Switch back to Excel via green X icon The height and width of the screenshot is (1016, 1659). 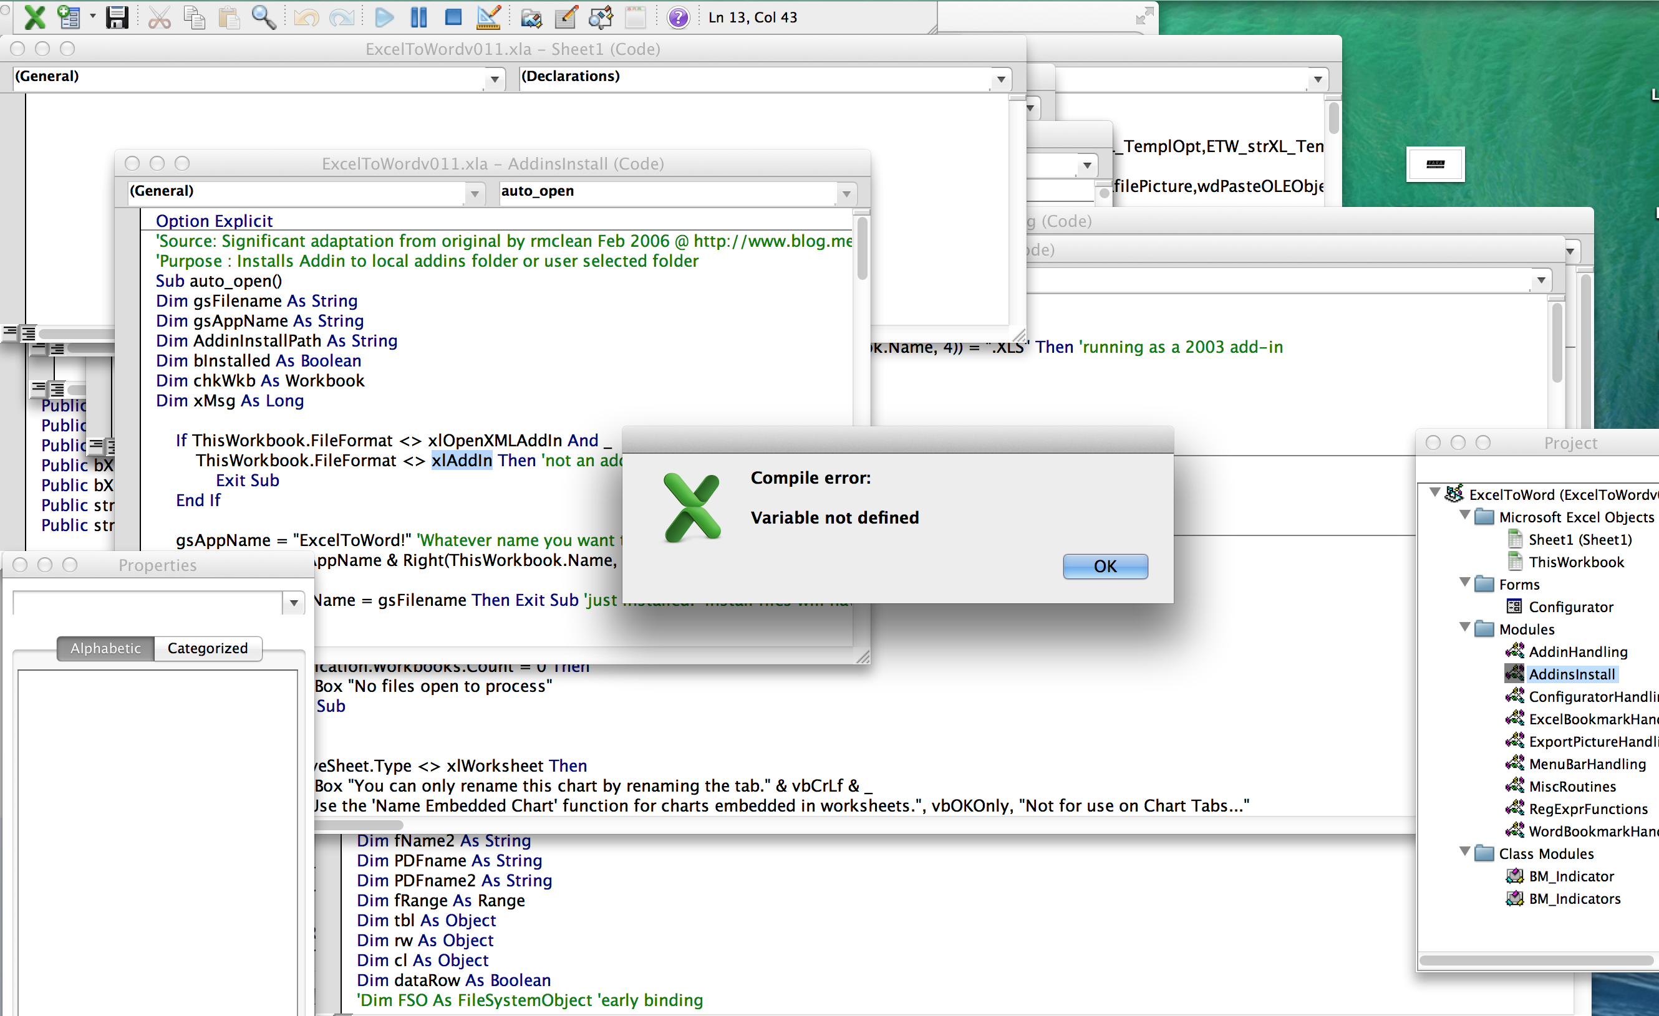34,17
